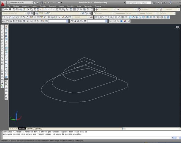
Task: Switch to the Layout2 tab
Action: pos(38,128)
